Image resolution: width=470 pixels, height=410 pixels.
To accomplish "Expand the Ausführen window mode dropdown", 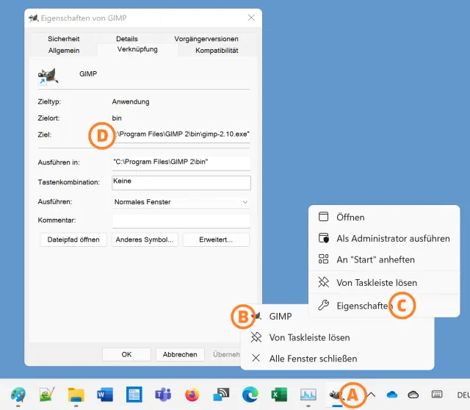I will [181, 201].
